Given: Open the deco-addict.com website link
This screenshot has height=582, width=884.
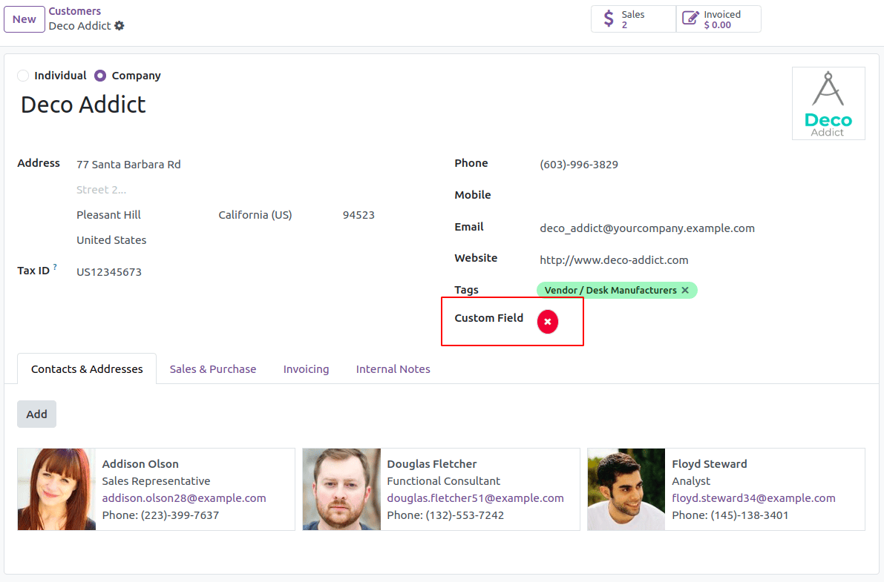Looking at the screenshot, I should [x=614, y=259].
